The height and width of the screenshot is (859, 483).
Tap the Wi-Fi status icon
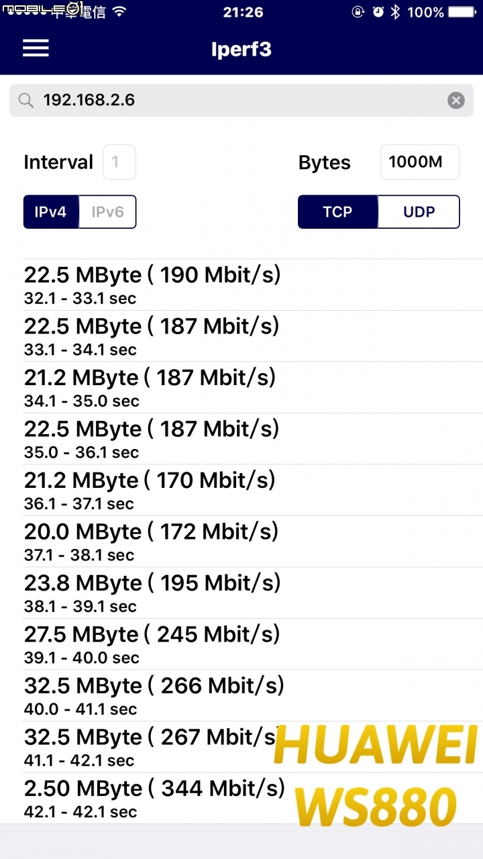click(x=119, y=11)
